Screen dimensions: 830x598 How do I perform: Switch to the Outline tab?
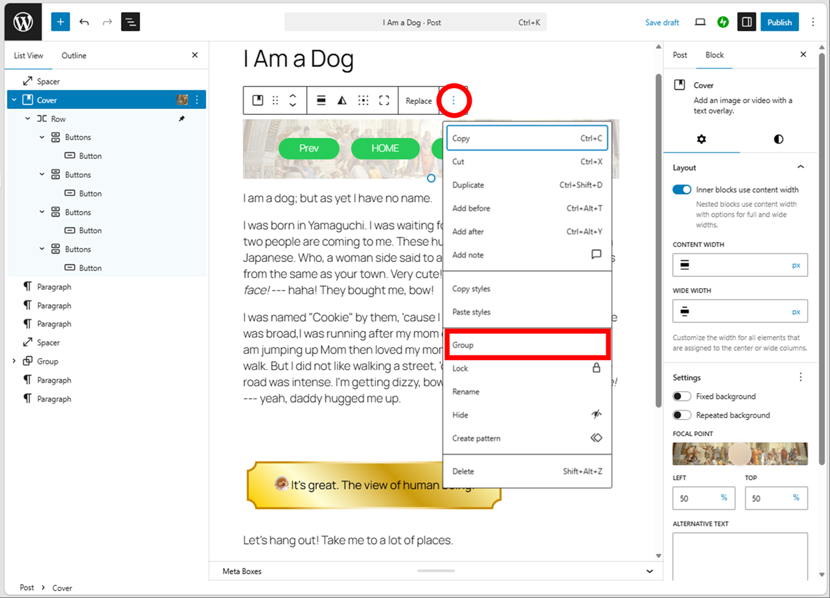[74, 56]
